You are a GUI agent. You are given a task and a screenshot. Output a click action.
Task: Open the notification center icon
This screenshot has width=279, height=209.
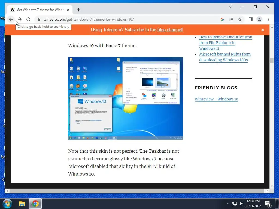click(268, 204)
